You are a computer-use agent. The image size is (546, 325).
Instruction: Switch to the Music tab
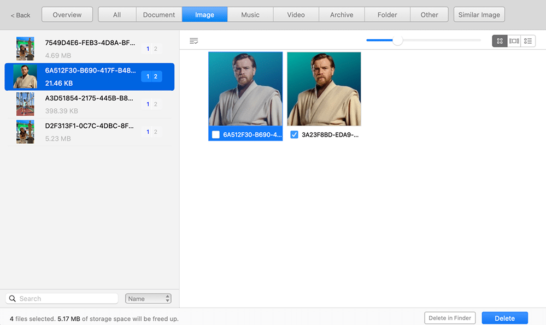250,15
